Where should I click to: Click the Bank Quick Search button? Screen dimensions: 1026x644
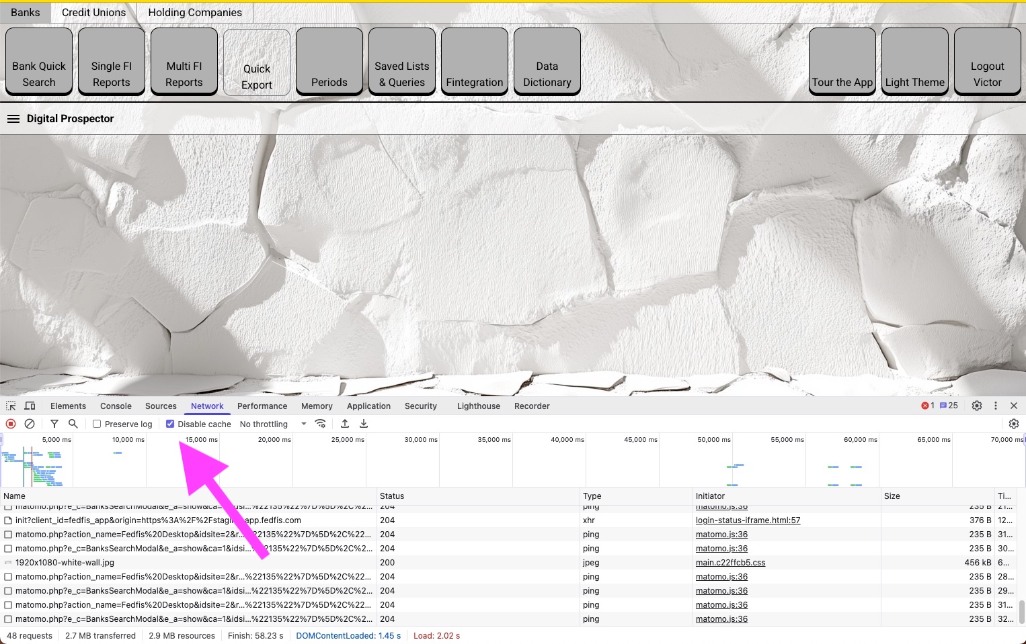pos(38,61)
